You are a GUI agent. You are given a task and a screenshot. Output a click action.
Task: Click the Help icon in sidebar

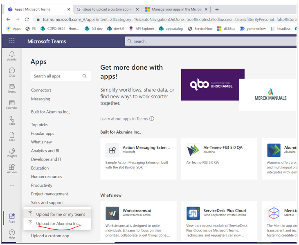pyautogui.click(x=12, y=234)
